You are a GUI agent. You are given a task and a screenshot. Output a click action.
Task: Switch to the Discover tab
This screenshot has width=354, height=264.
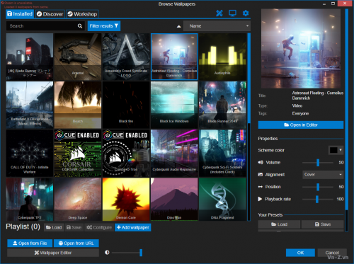[50, 14]
